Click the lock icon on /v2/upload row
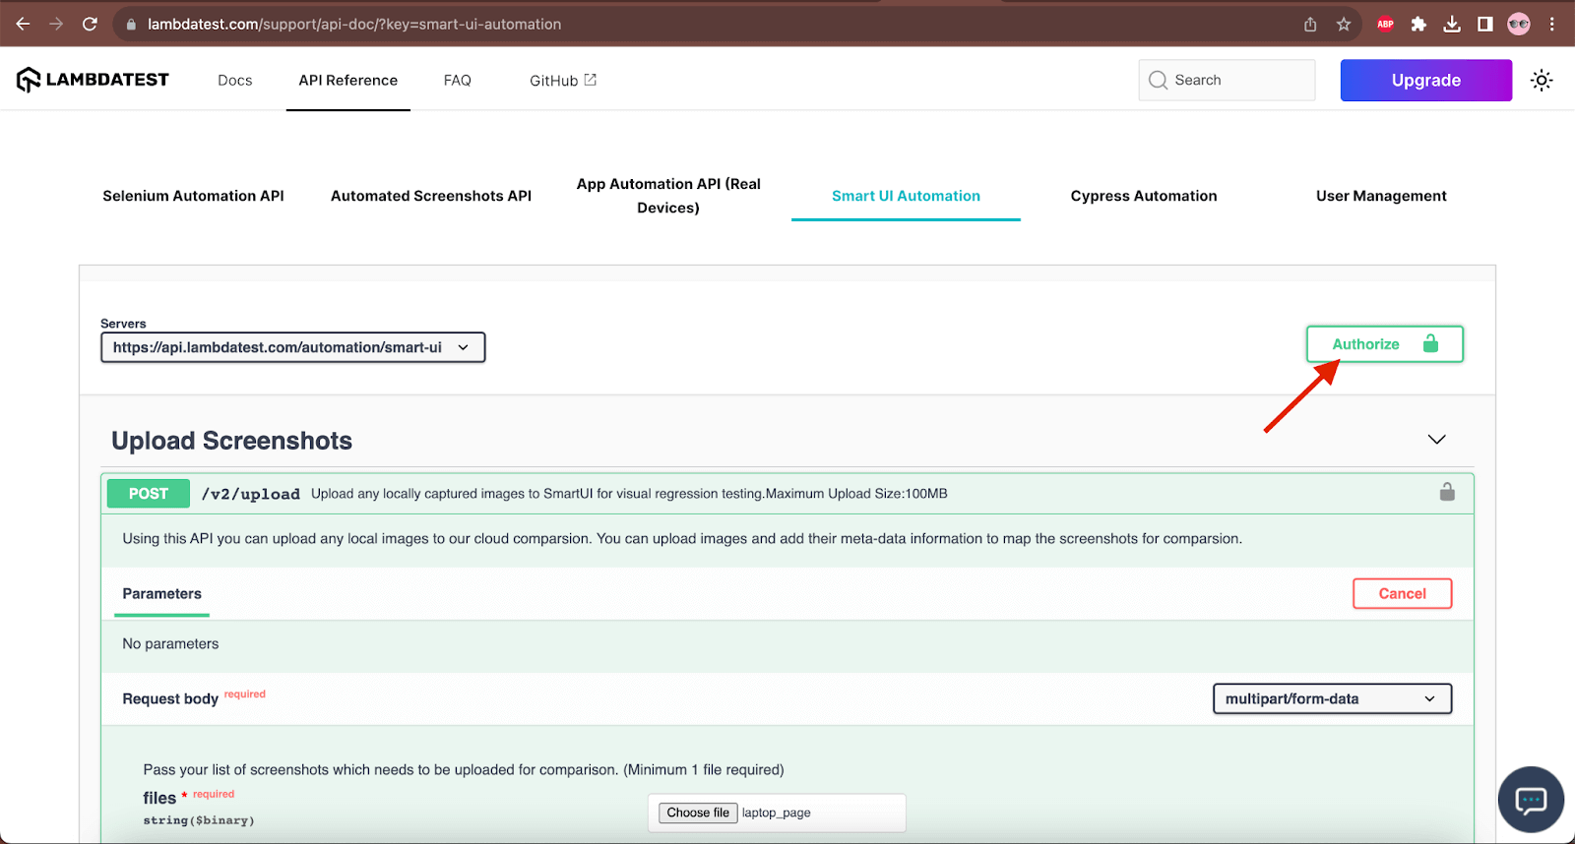Image resolution: width=1575 pixels, height=844 pixels. 1447,492
